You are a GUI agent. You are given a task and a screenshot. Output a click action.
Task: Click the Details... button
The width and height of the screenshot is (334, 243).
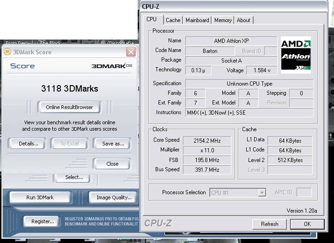coord(29,144)
